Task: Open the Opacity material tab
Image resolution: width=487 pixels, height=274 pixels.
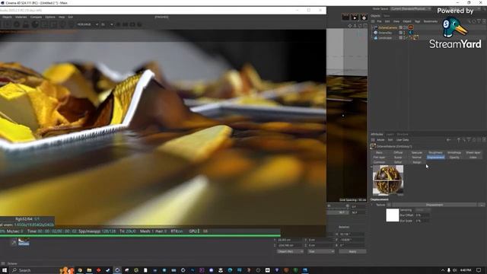Action: (x=454, y=158)
